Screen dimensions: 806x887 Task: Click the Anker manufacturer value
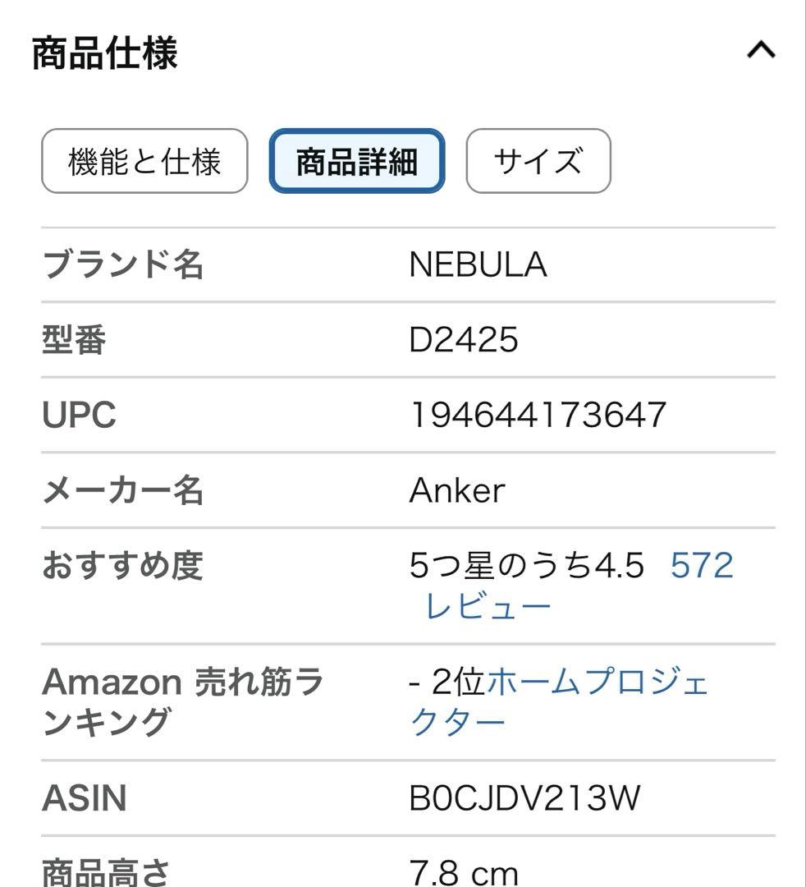457,490
